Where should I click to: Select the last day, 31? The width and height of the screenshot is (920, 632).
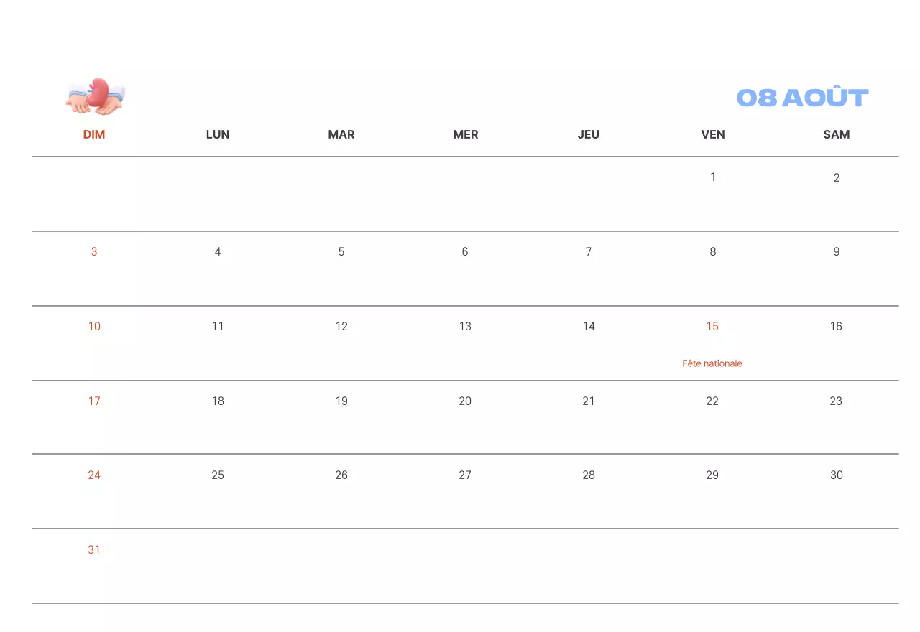click(94, 550)
